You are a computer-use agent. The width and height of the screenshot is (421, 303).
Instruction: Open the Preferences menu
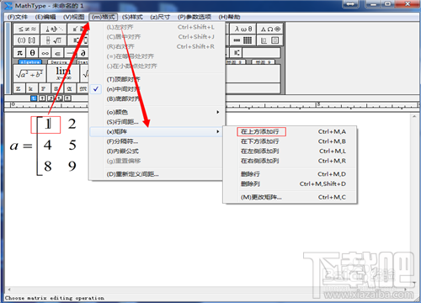[195, 17]
